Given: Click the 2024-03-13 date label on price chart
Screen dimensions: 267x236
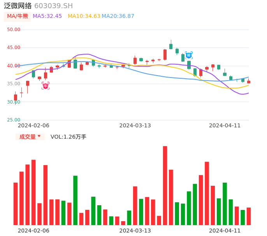Looking at the screenshot, I should (x=135, y=125).
